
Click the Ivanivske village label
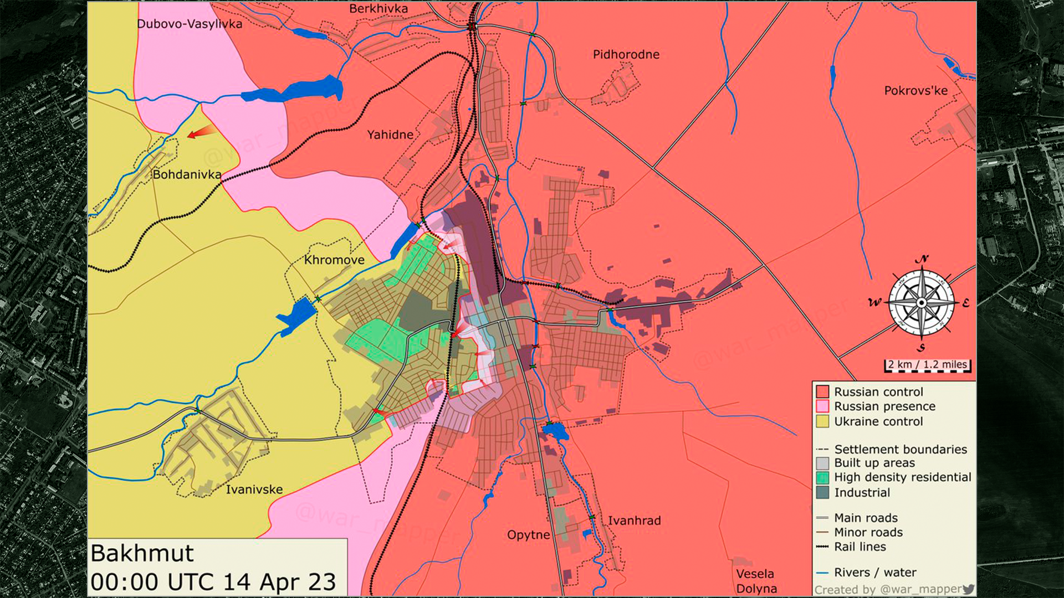click(x=254, y=489)
